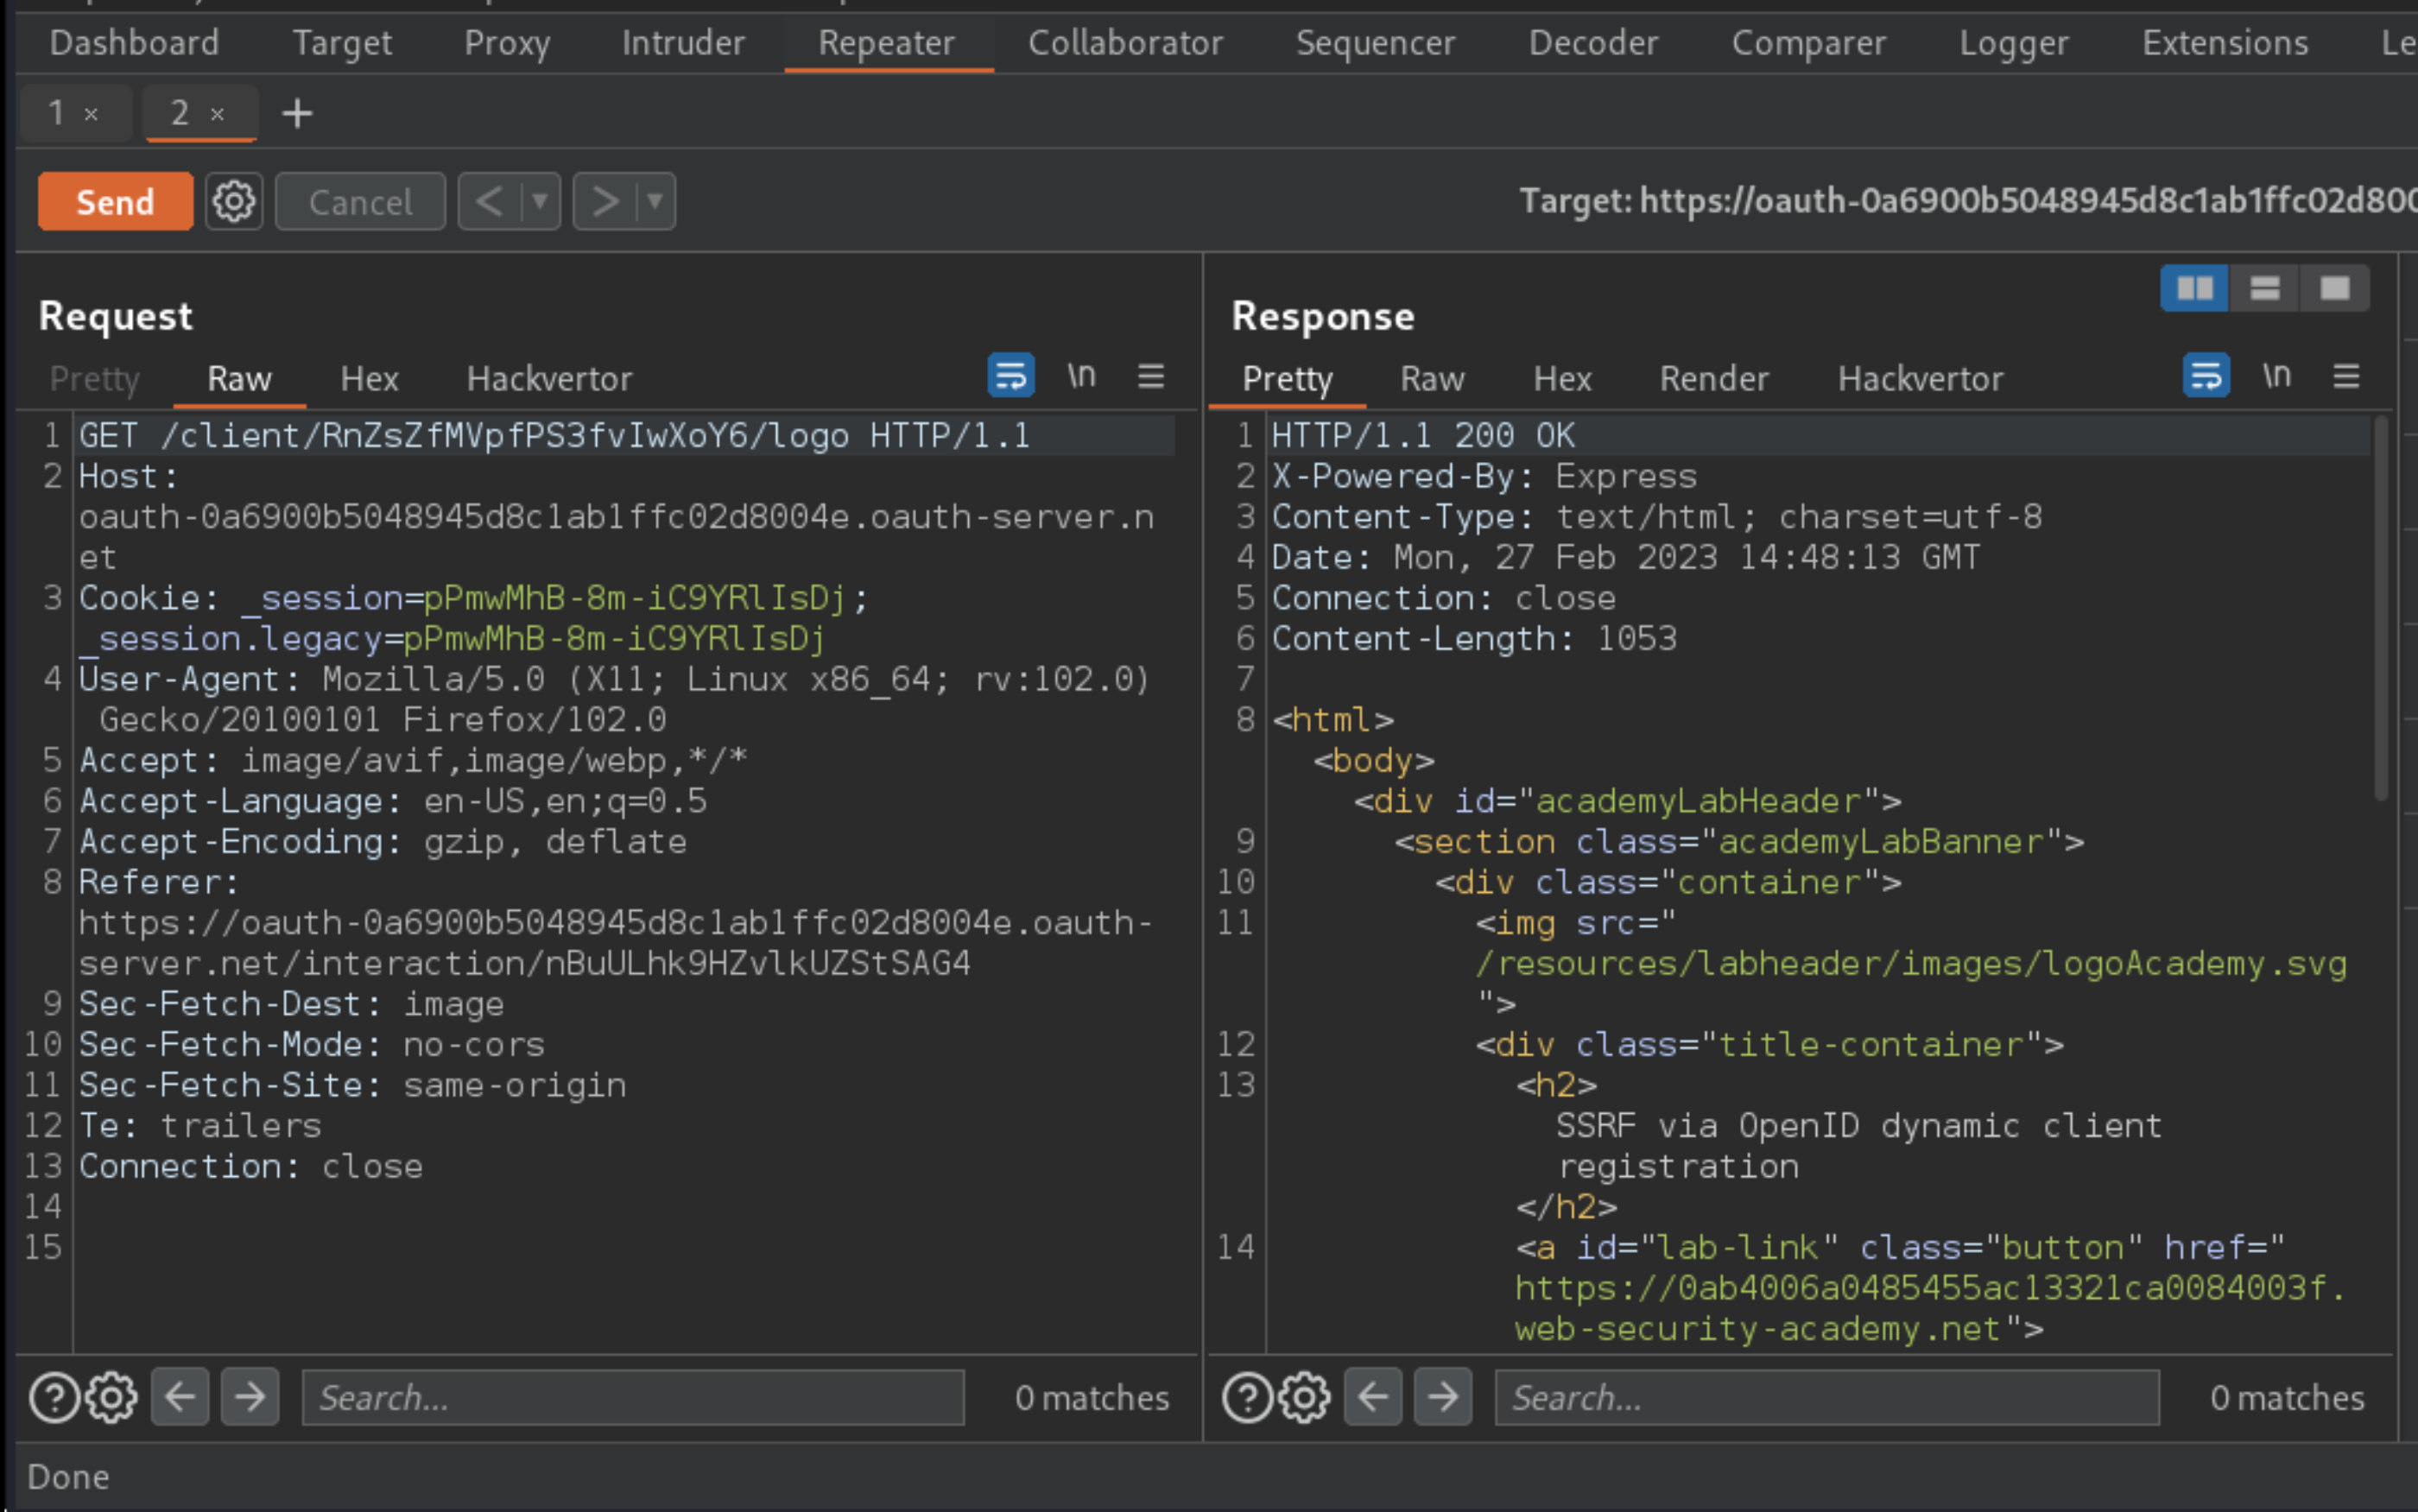
Task: Switch to Dashboard tab
Action: pyautogui.click(x=134, y=43)
